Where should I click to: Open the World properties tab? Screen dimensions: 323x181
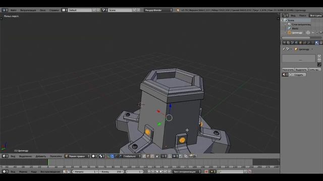297,43
